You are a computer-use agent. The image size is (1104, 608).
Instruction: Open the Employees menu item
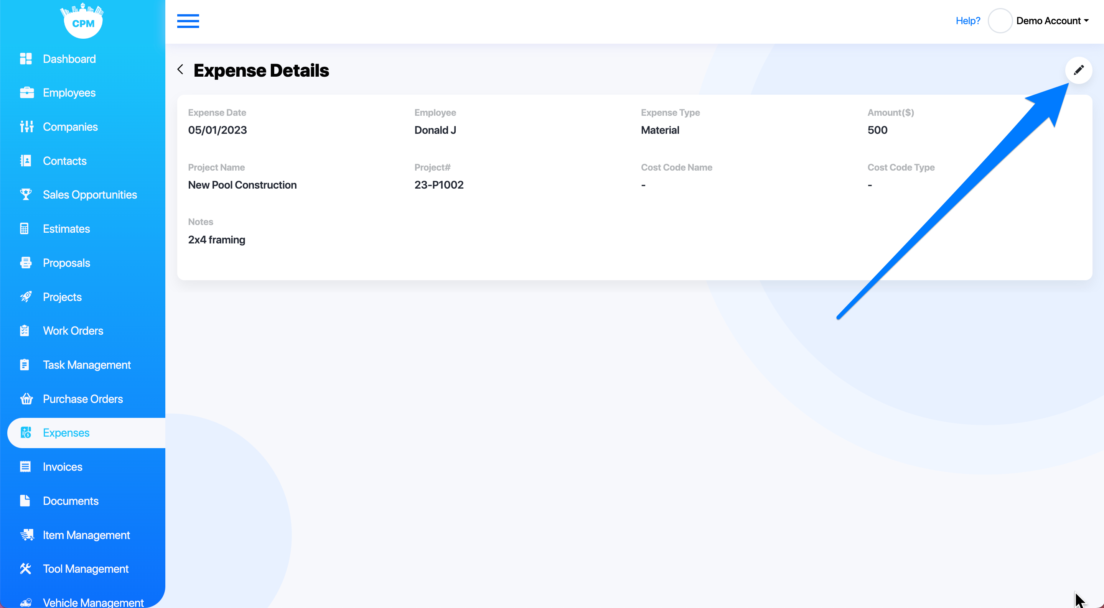[69, 92]
